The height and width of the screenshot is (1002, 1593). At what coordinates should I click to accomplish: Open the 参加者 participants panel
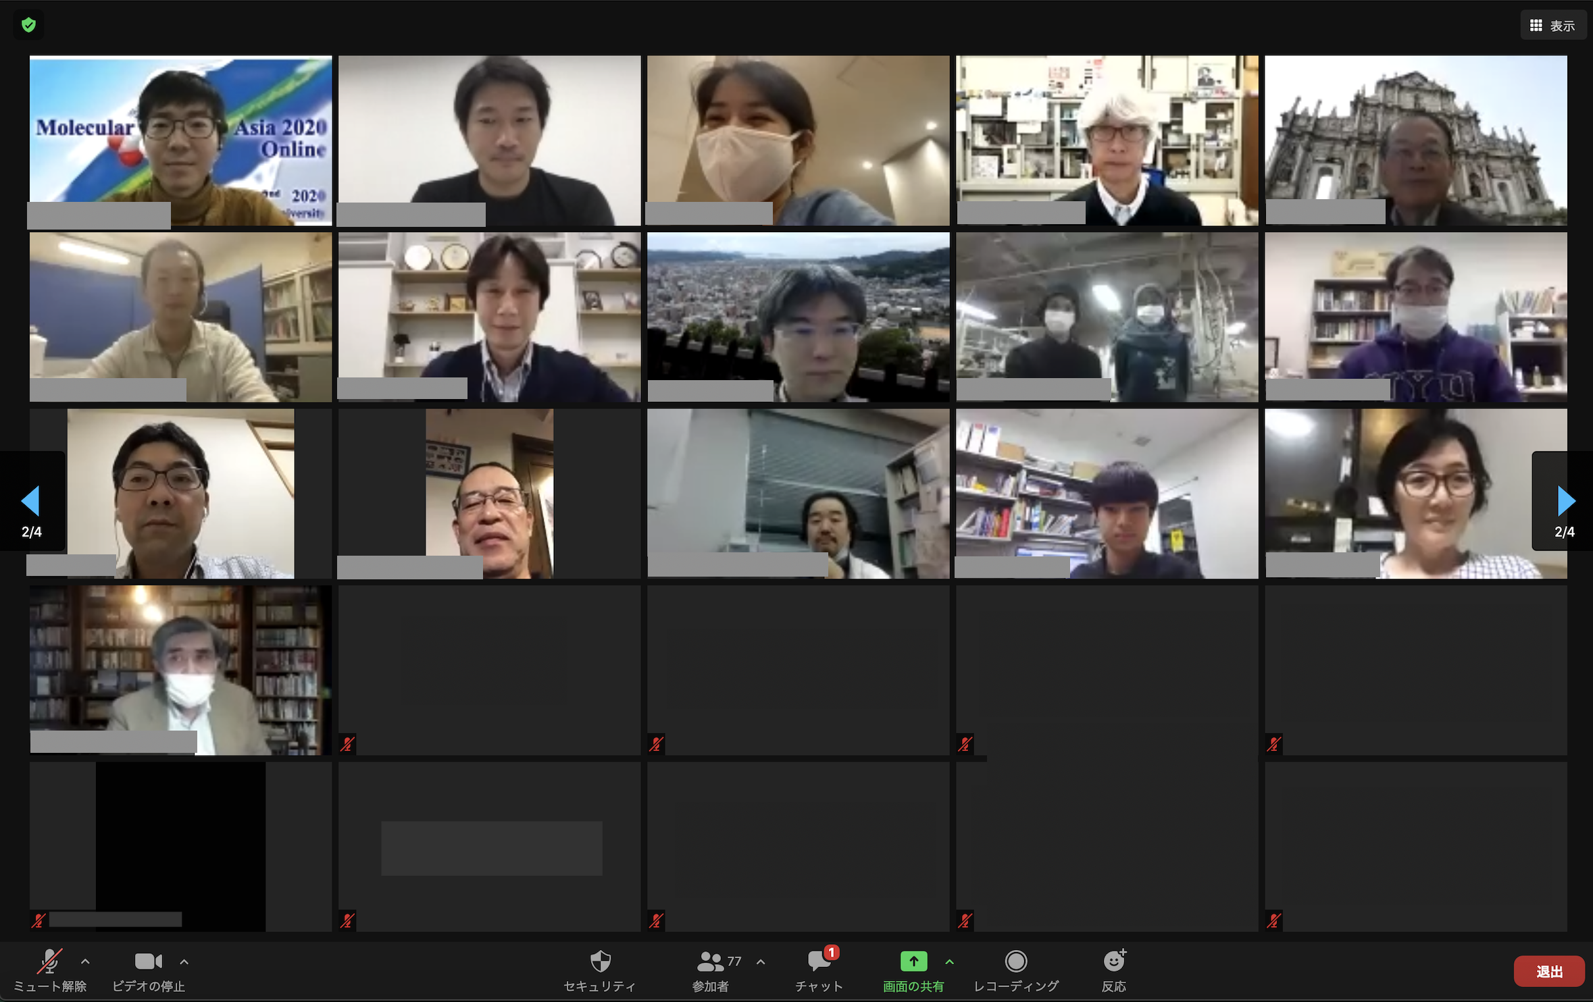click(711, 971)
